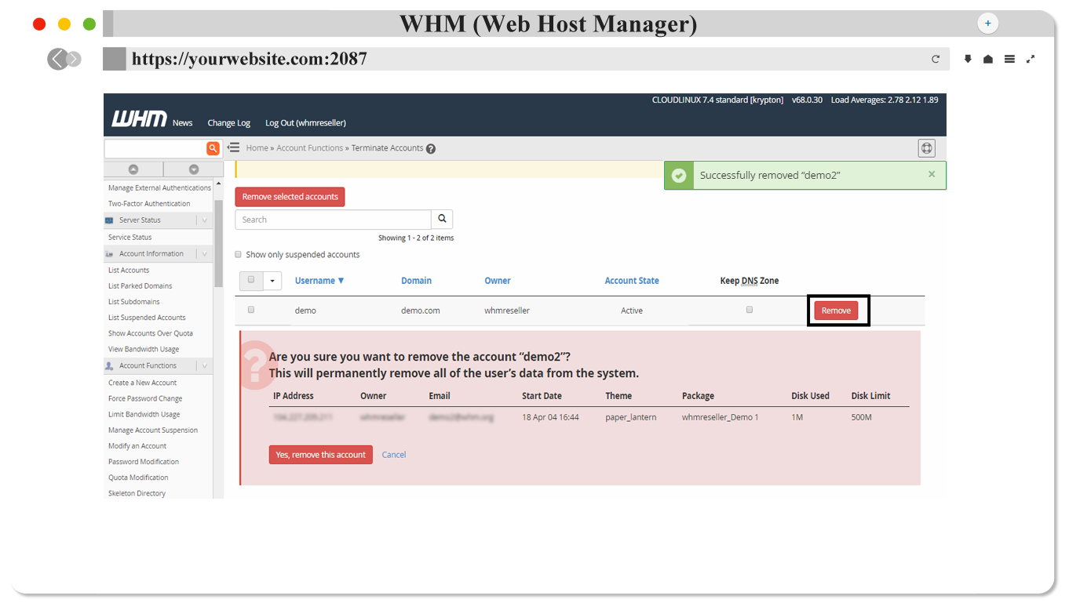Collapse the Account Functions section chevron
Screen dimensions: 1069x603
pos(205,366)
